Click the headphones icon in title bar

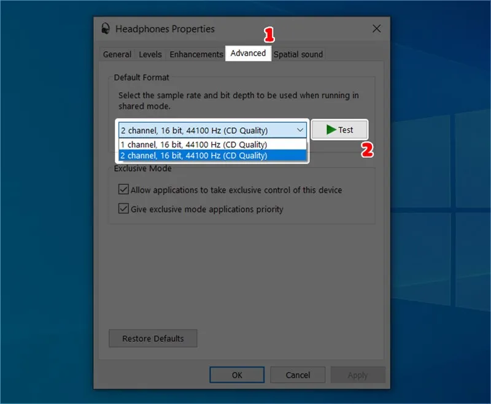106,29
